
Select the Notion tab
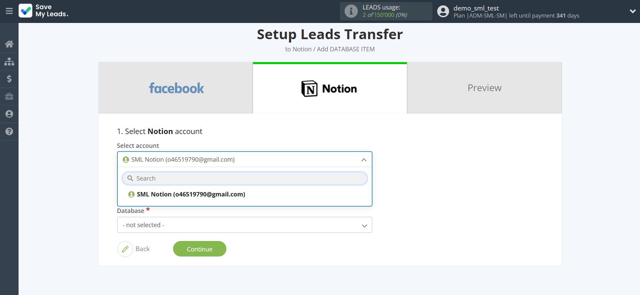tap(330, 88)
